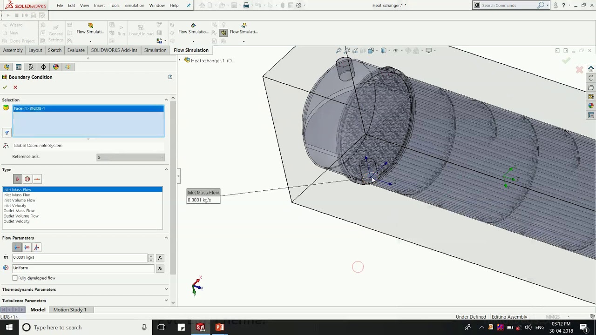
Task: Open Boundary Condition help icon
Action: click(170, 77)
